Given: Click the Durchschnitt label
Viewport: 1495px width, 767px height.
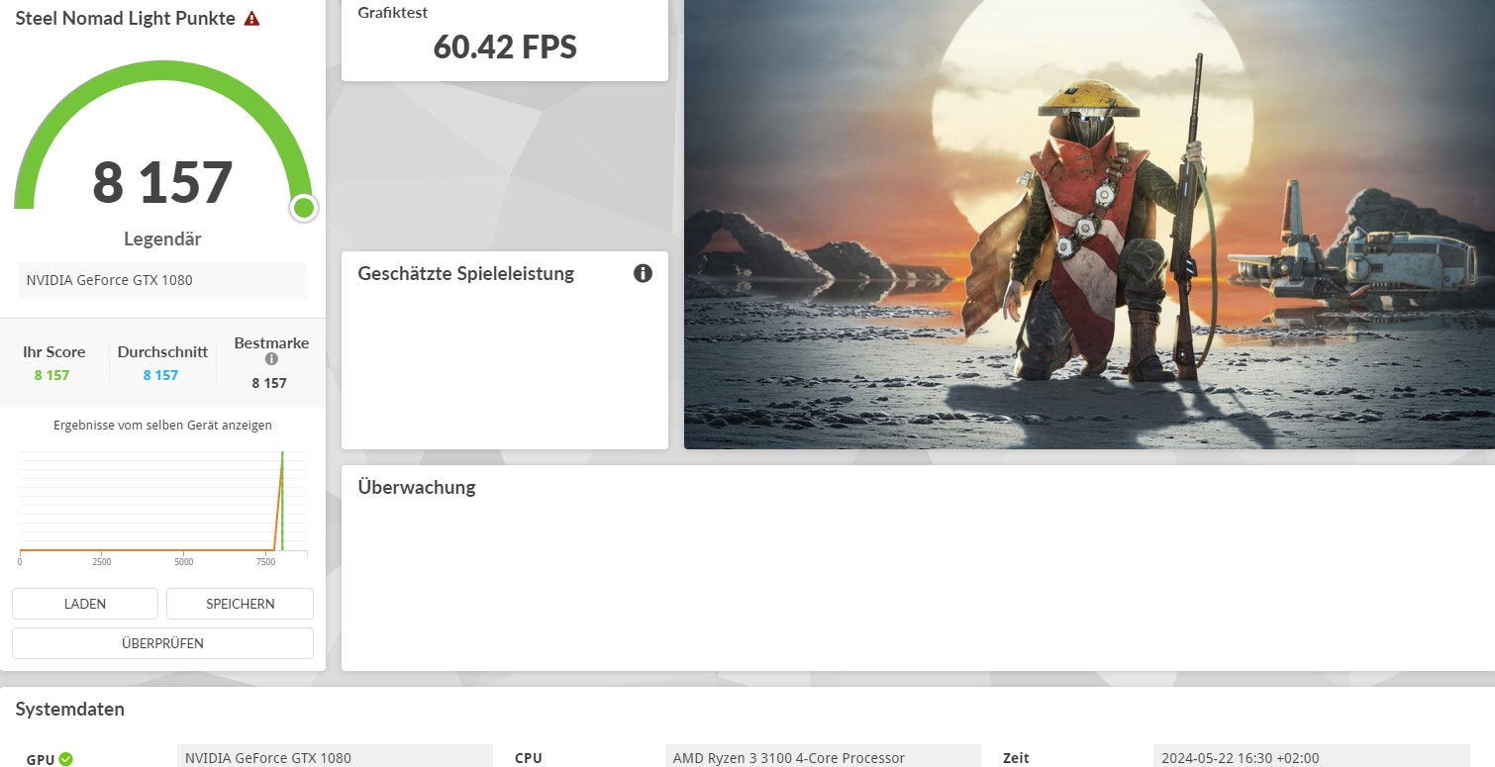Looking at the screenshot, I should [162, 352].
